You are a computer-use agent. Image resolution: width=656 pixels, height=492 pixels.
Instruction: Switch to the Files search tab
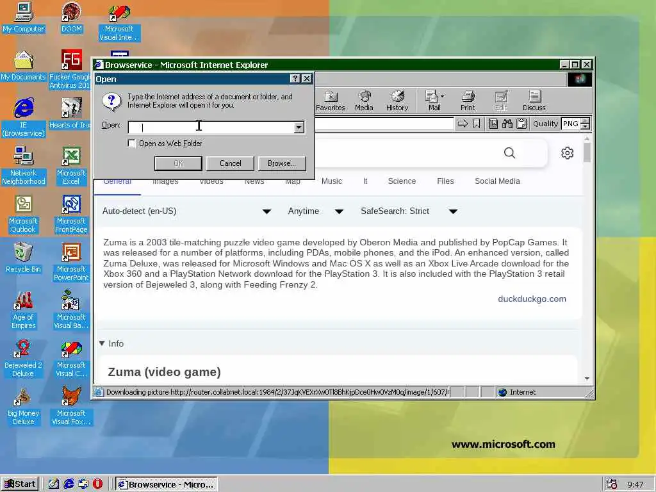point(445,181)
